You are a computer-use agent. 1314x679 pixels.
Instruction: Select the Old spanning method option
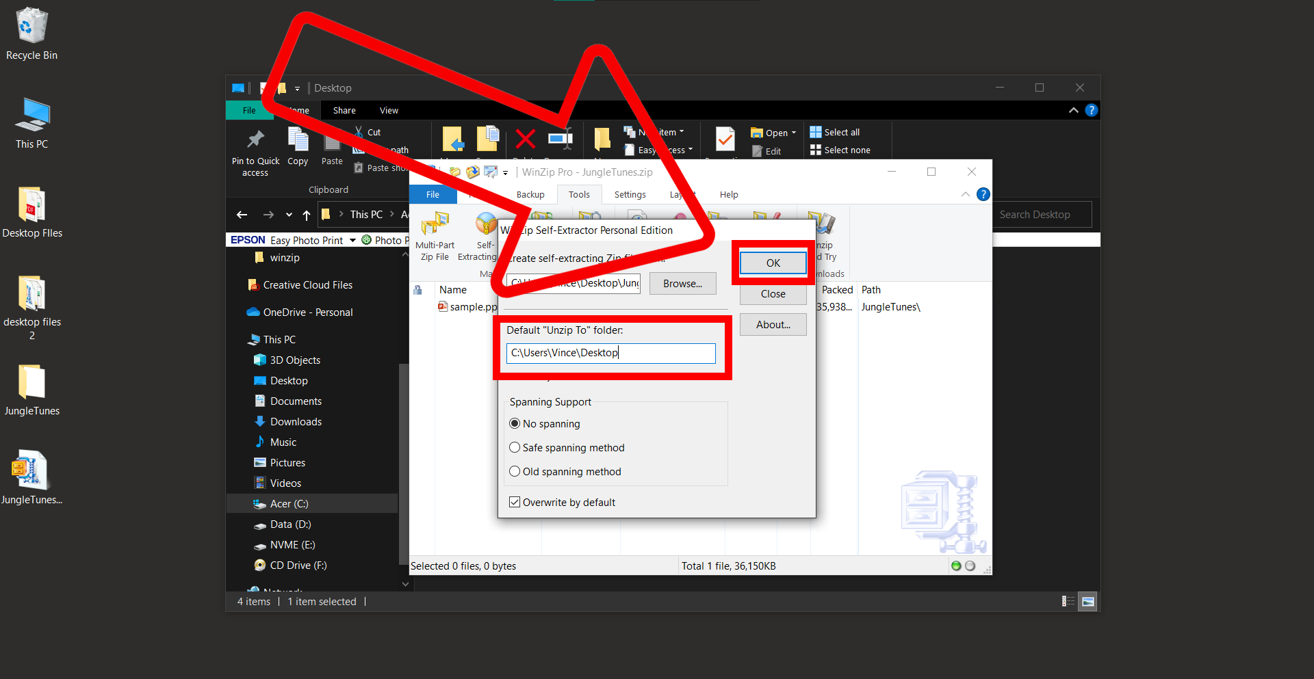coord(515,471)
